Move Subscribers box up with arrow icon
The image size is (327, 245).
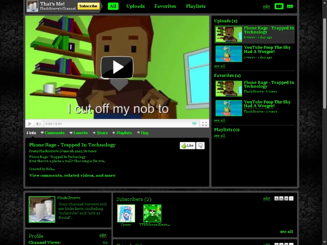(x=281, y=198)
